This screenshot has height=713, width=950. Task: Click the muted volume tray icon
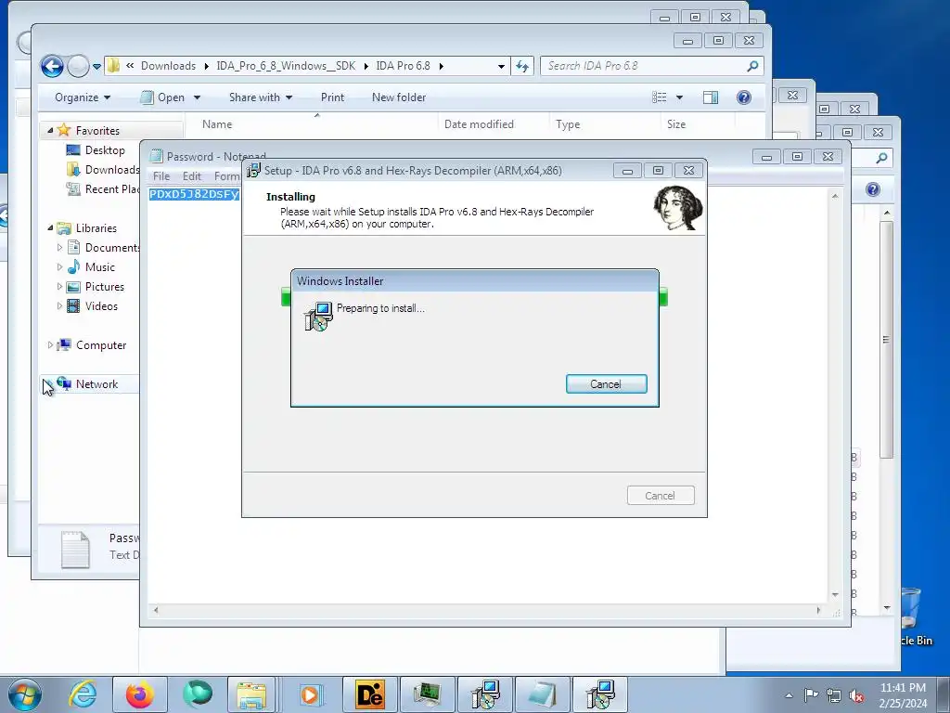856,695
